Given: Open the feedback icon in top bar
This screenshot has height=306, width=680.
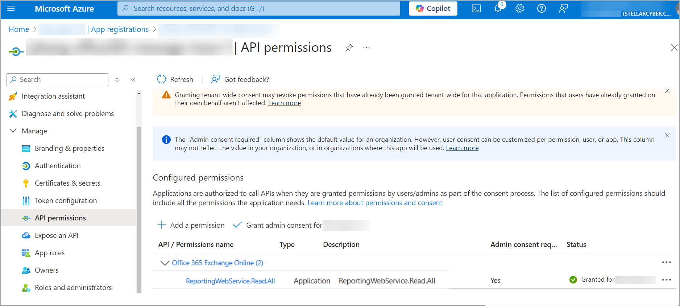Looking at the screenshot, I should pos(563,8).
